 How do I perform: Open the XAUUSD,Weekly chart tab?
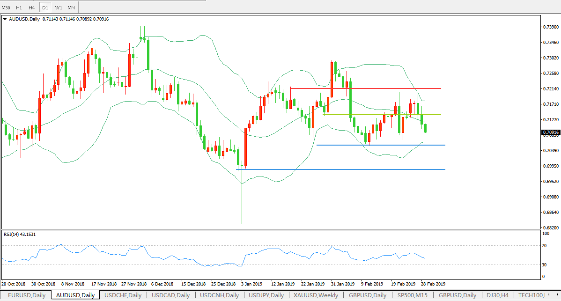tap(316, 295)
